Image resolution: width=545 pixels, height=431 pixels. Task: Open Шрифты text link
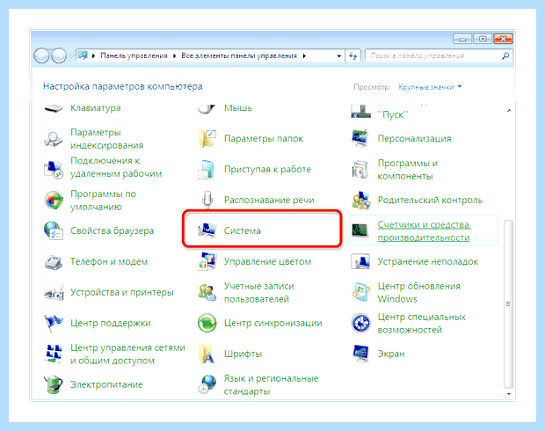pos(243,354)
